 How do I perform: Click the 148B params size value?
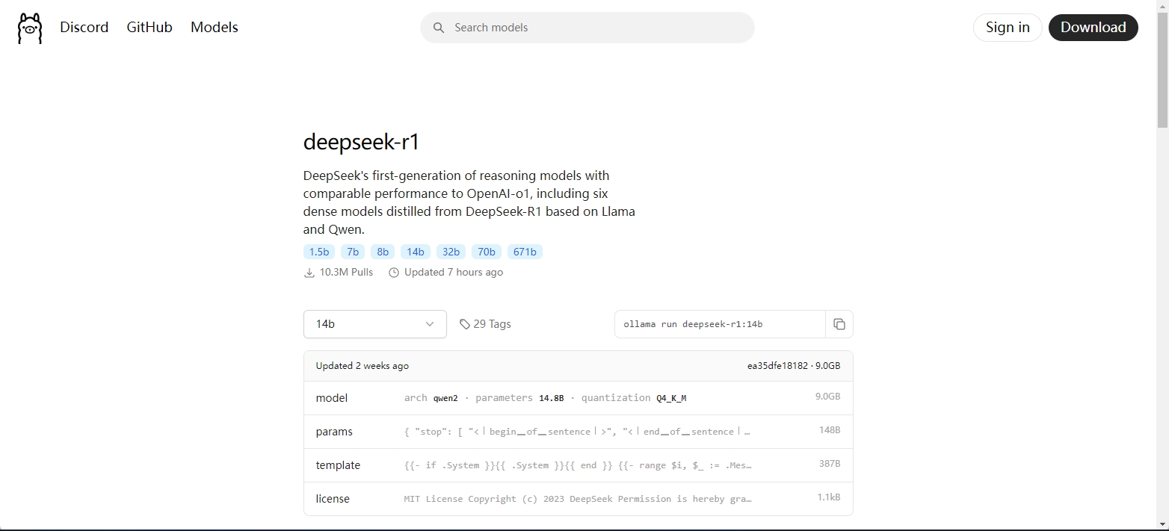[830, 430]
